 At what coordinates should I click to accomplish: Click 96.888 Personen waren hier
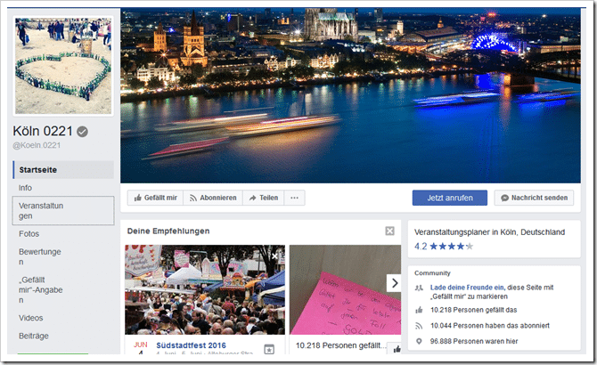474,341
